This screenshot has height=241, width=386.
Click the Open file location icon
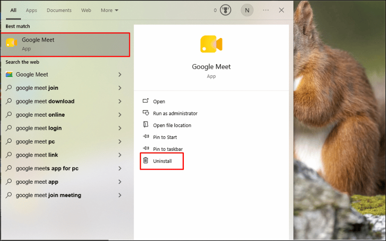[x=146, y=124]
